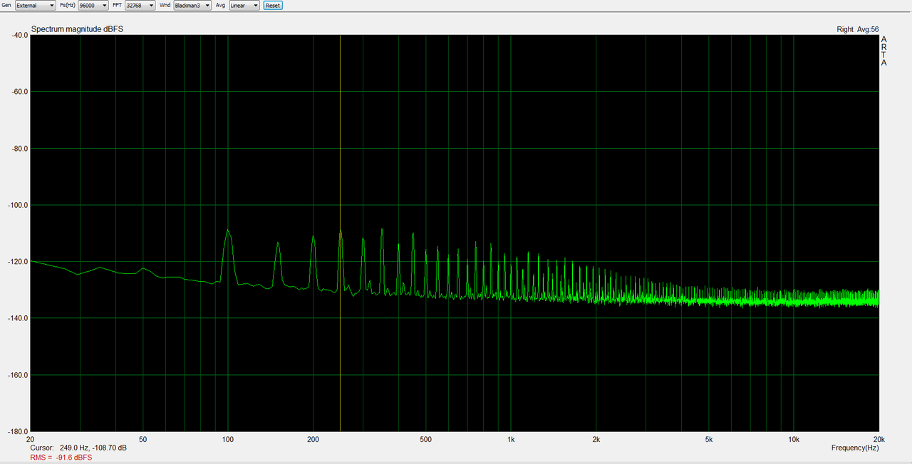Click the -180.0 level axis label
The height and width of the screenshot is (464, 912).
click(17, 431)
